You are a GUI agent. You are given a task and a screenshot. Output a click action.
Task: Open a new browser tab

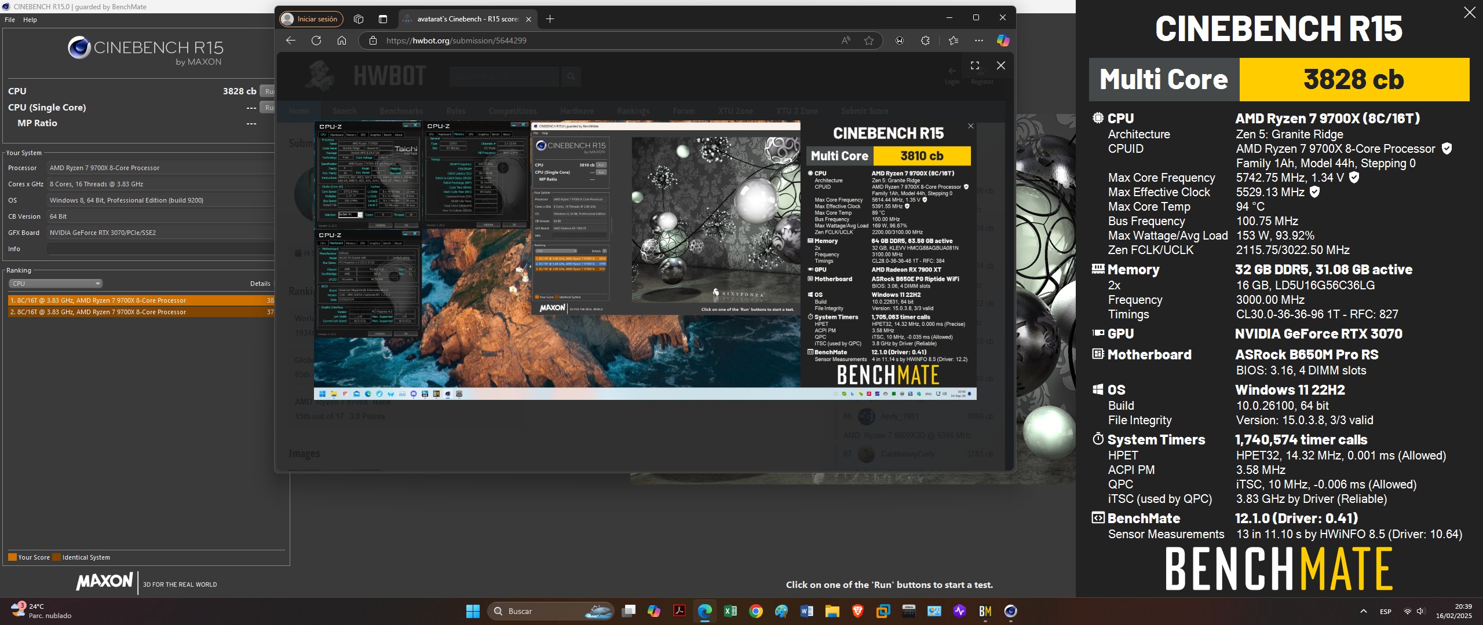(x=550, y=19)
